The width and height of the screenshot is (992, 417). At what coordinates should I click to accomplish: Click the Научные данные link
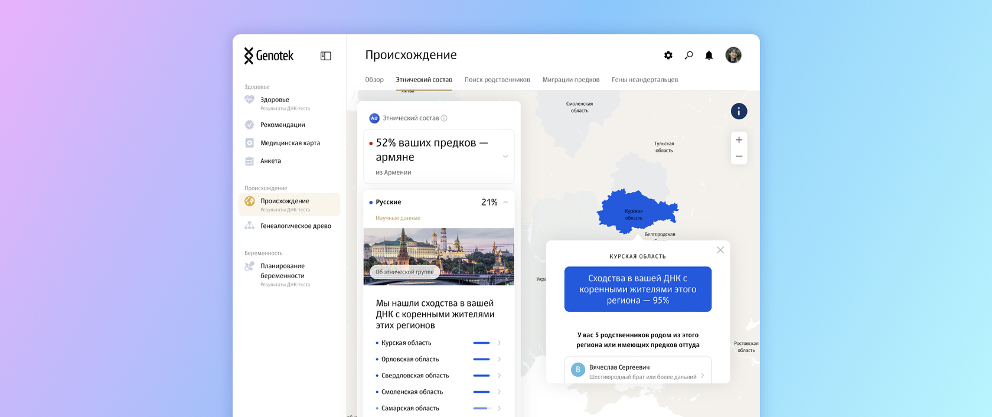point(398,218)
